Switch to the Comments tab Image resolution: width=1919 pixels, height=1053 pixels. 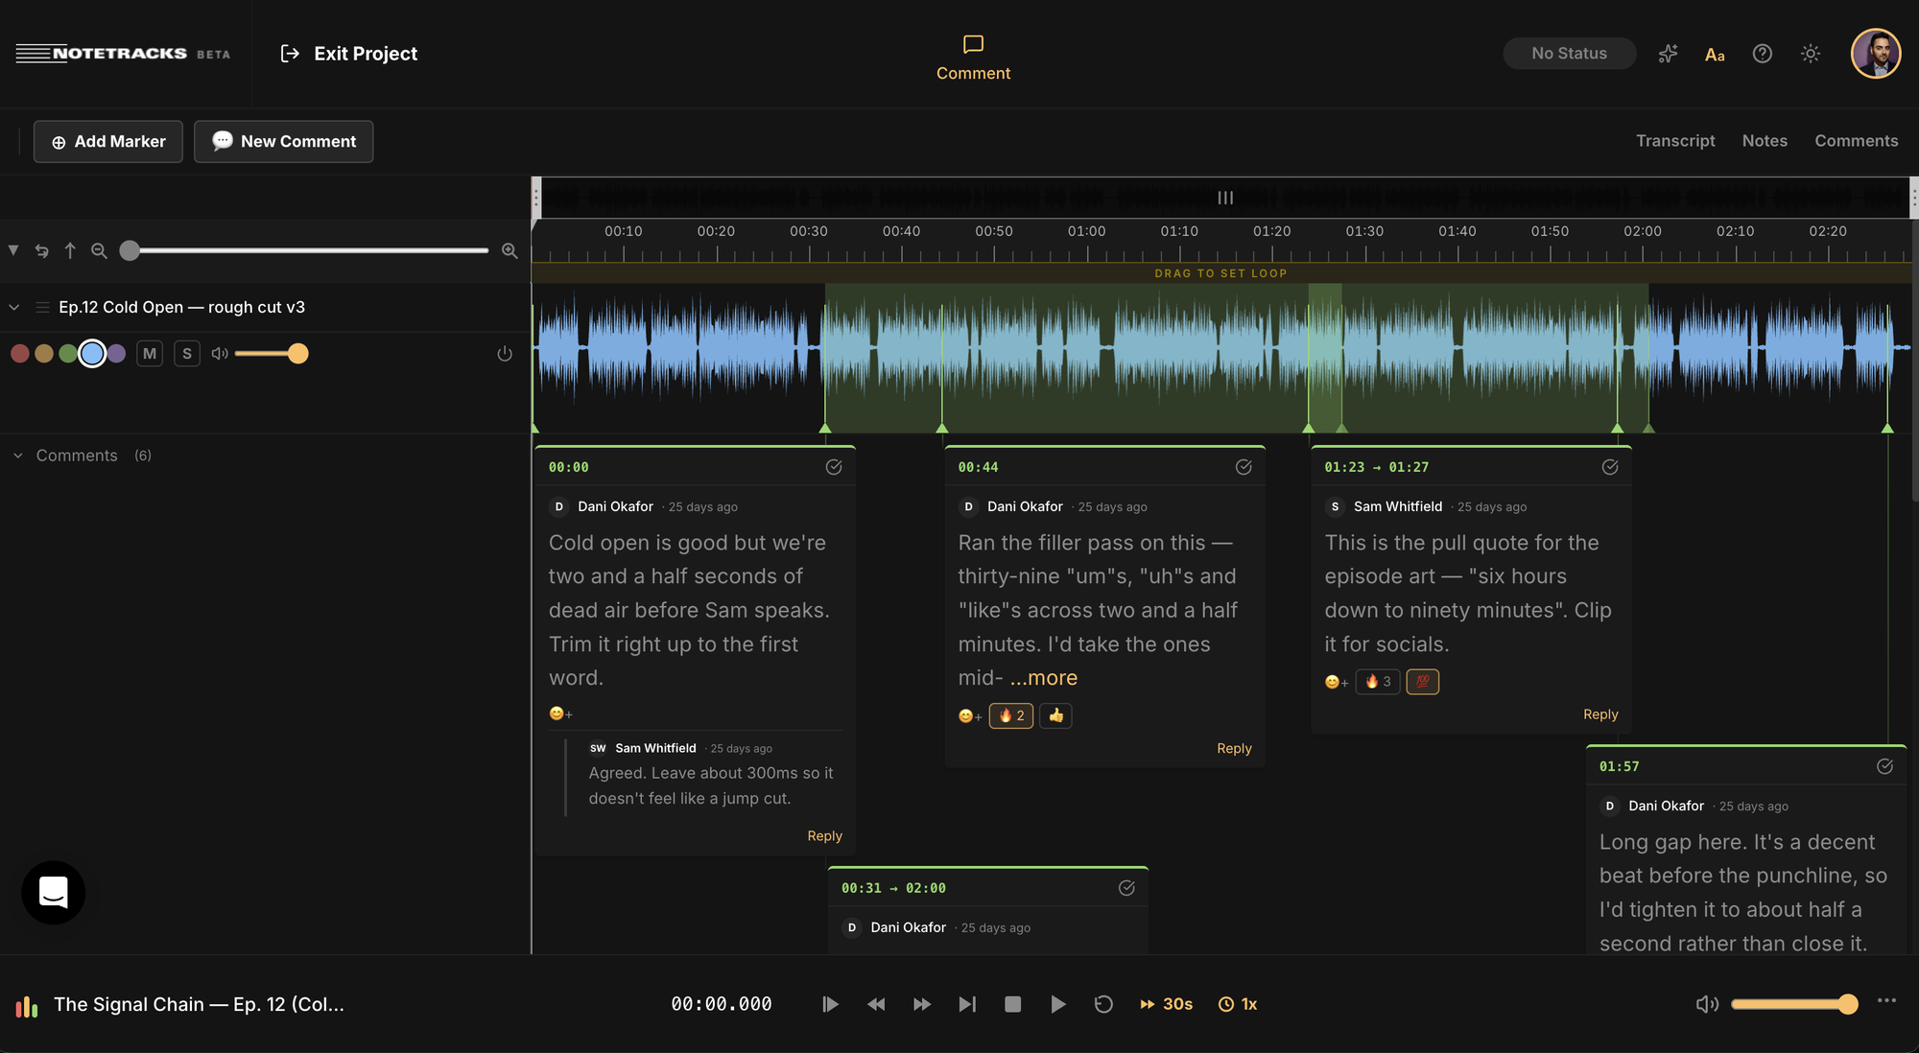tap(1856, 141)
